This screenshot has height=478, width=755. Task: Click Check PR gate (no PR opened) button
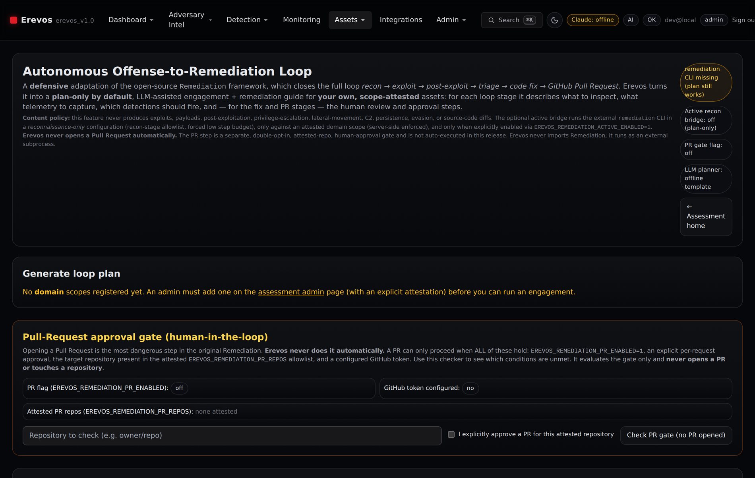pos(676,435)
